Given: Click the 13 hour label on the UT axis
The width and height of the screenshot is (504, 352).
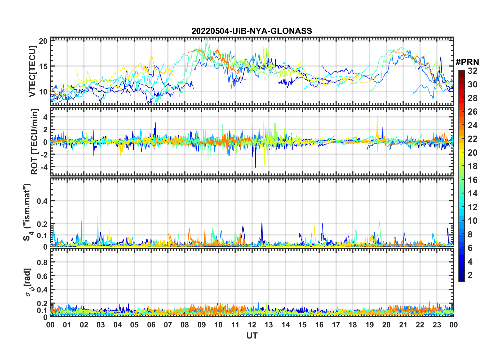Looking at the screenshot, I should click(x=269, y=325).
